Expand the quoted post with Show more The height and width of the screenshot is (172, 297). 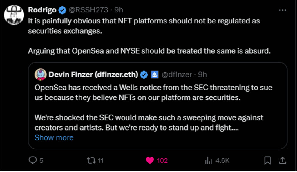click(x=54, y=137)
